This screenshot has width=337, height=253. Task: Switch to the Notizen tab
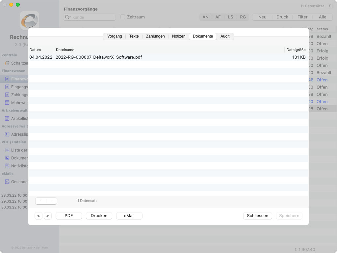coord(179,36)
